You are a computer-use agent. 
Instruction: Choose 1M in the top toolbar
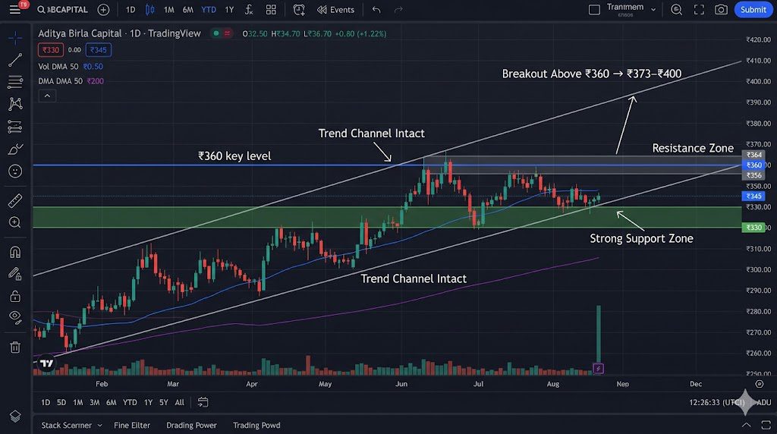[x=169, y=9]
